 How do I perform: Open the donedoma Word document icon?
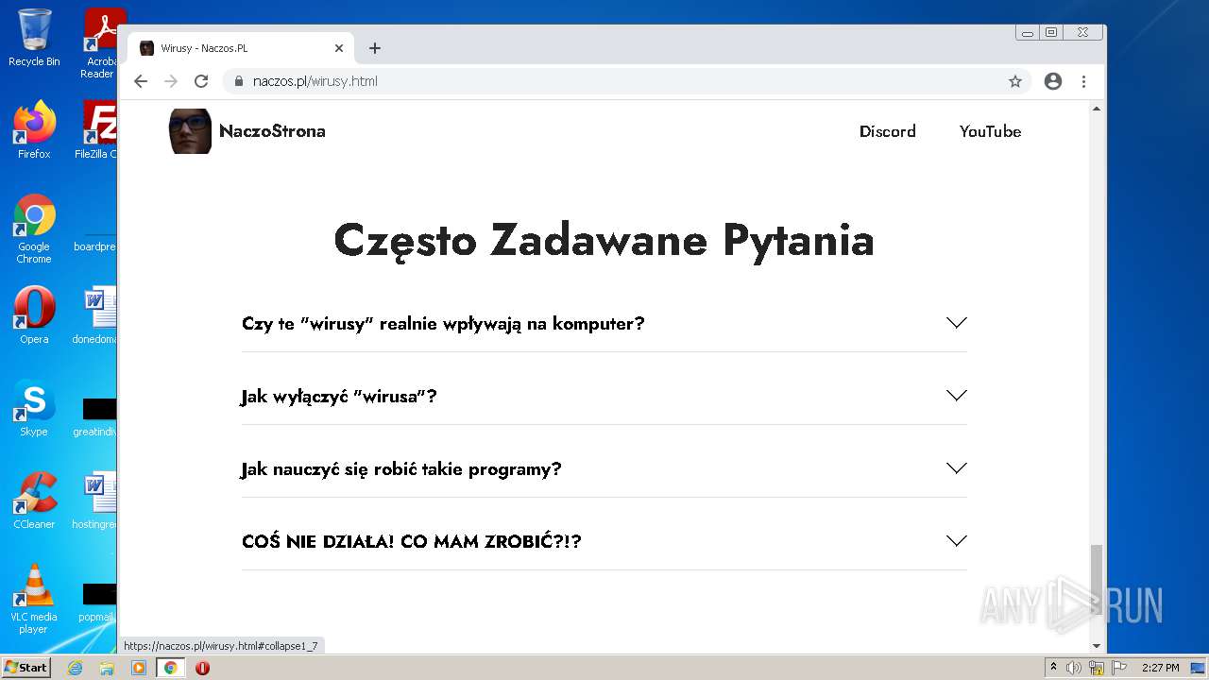(x=96, y=314)
